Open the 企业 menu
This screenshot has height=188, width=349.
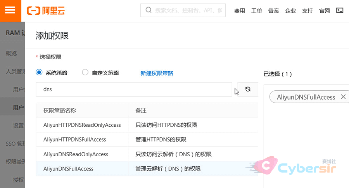(290, 11)
